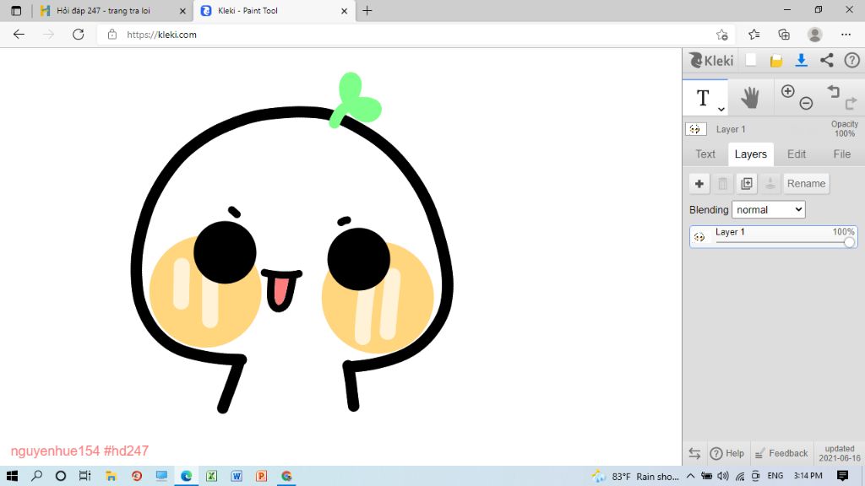The image size is (865, 486).
Task: Open the Windows Start menu
Action: point(12,476)
